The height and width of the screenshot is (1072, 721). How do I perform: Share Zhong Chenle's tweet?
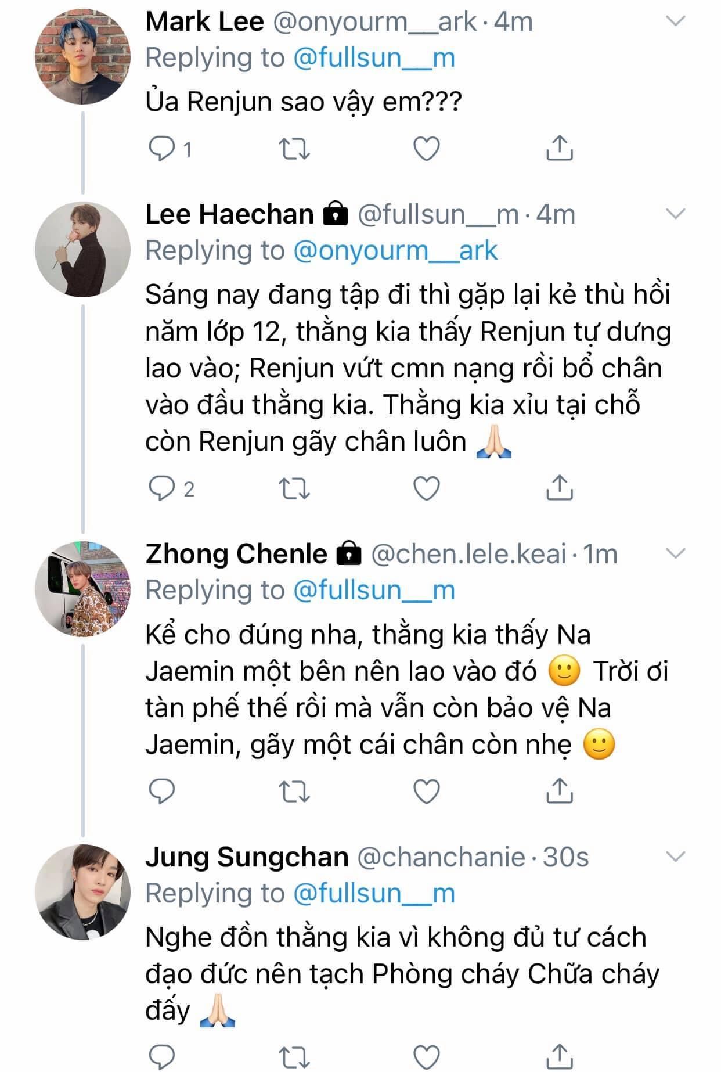pos(560,790)
